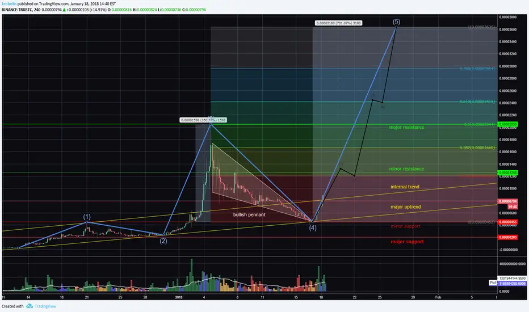
Task: Click the +14.91% change value in header
Action: [98, 10]
